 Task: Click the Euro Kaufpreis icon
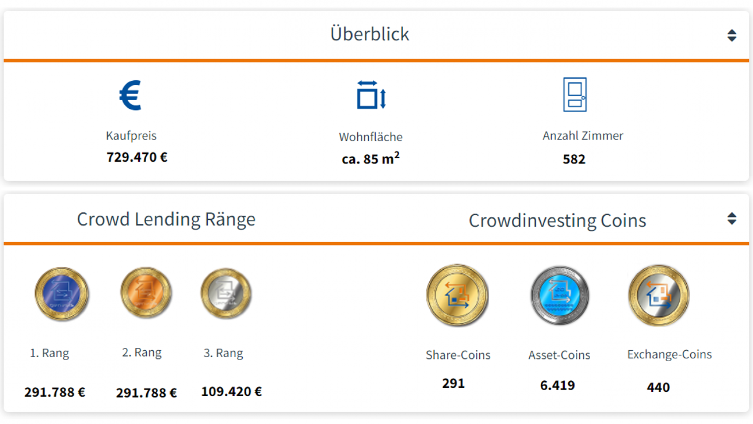[130, 95]
